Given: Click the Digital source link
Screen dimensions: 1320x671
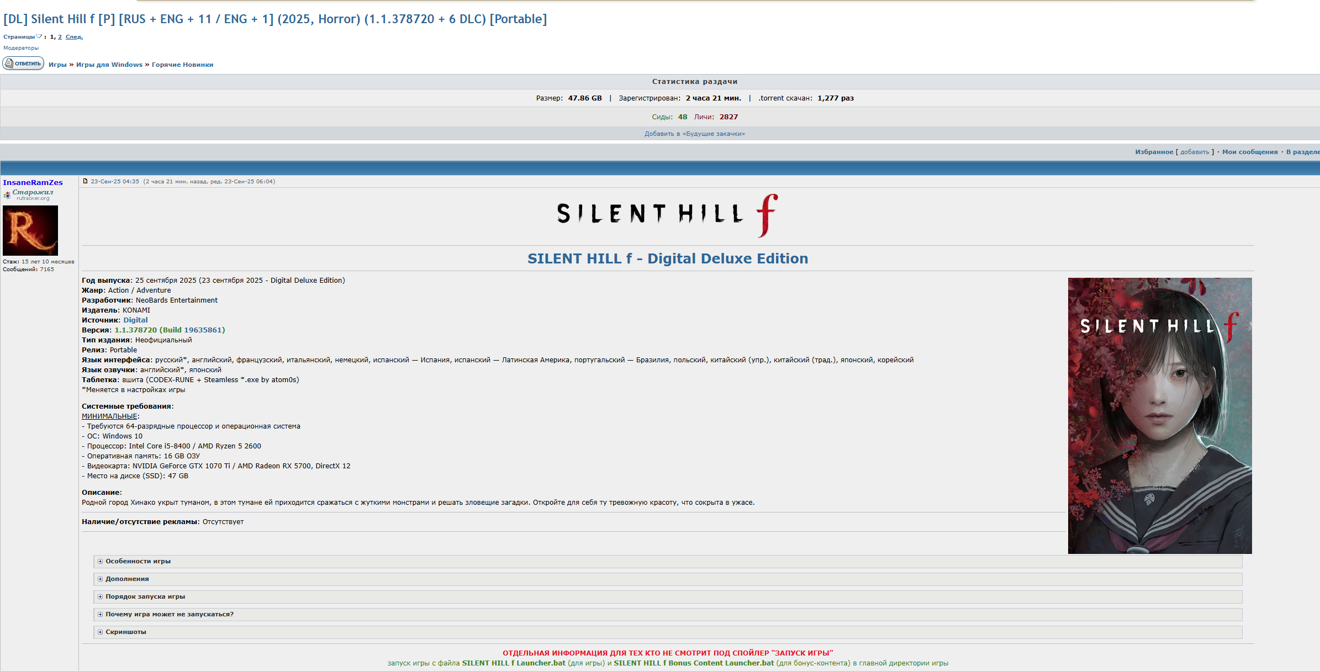Looking at the screenshot, I should 135,320.
